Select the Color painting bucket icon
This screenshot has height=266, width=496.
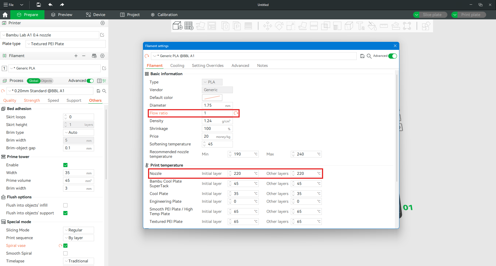click(x=372, y=26)
